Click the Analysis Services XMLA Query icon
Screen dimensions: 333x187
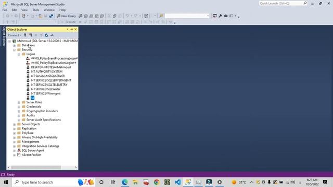(97, 16)
